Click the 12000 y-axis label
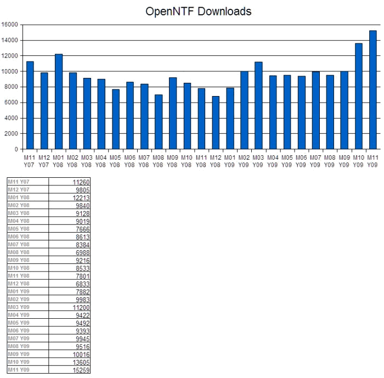The height and width of the screenshot is (378, 384). click(9, 56)
